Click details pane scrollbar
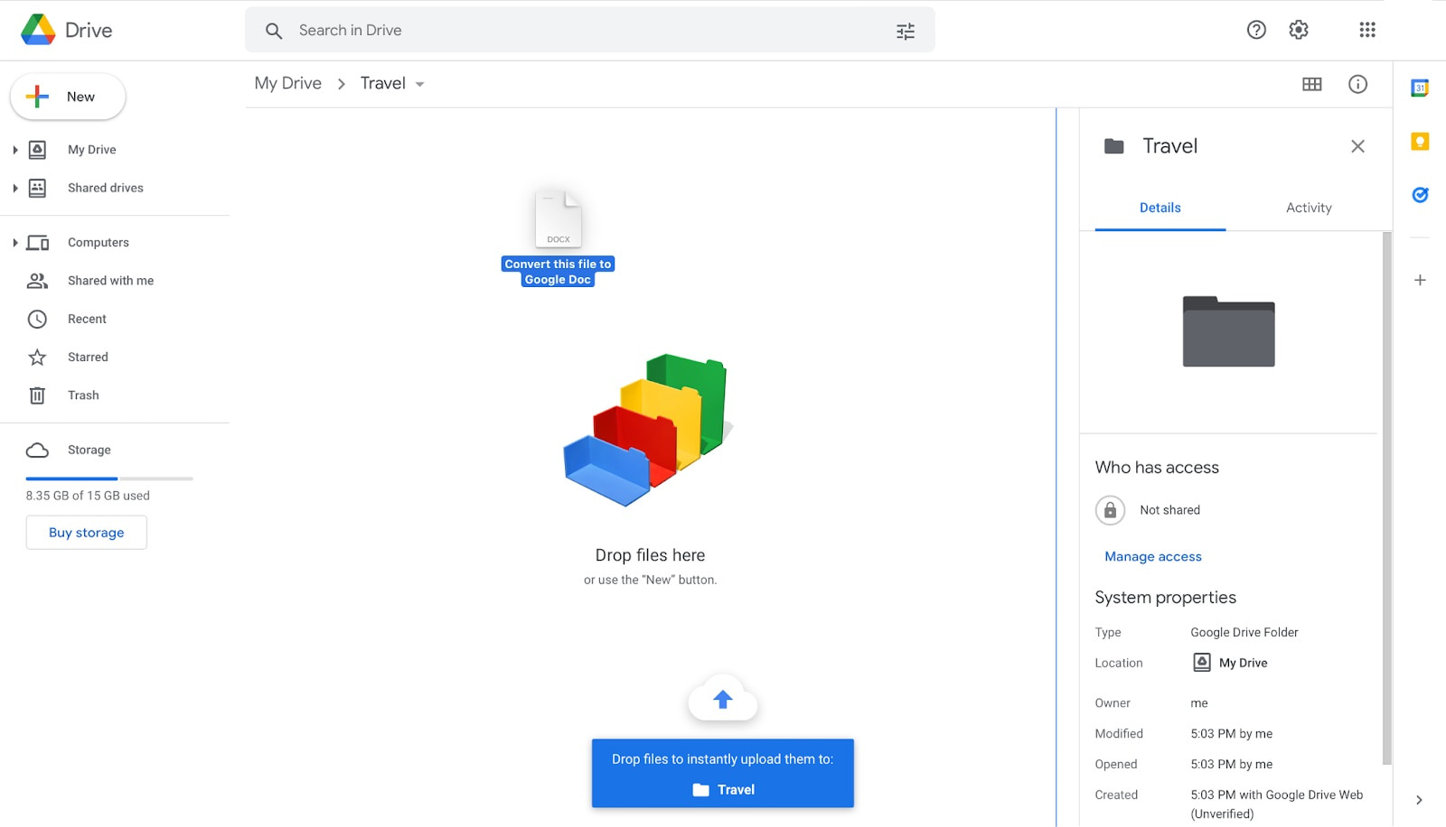 coord(1386,498)
